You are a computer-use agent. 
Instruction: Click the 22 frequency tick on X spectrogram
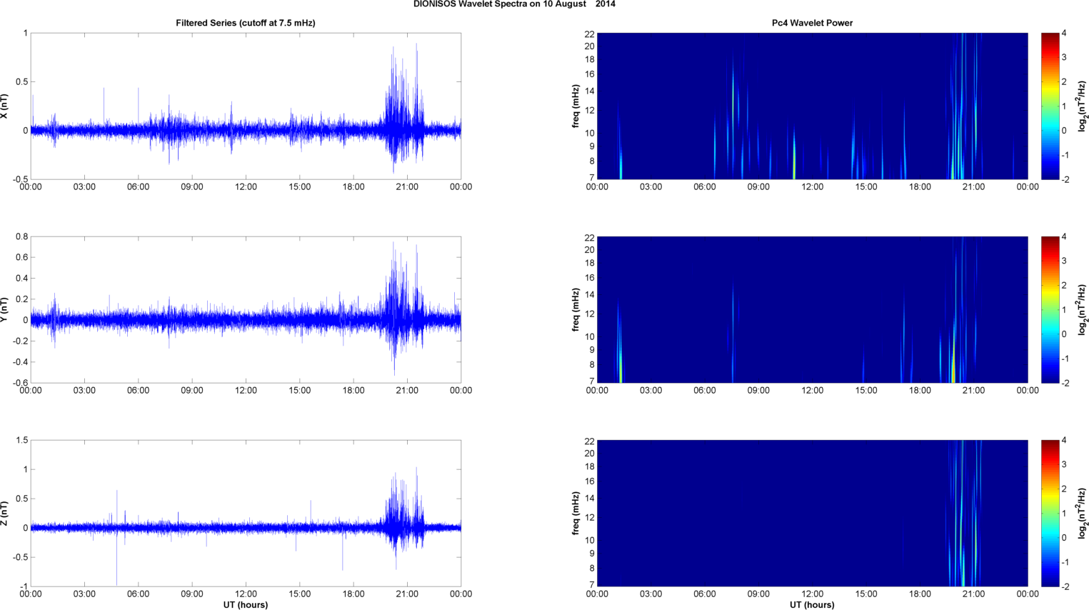click(x=590, y=34)
